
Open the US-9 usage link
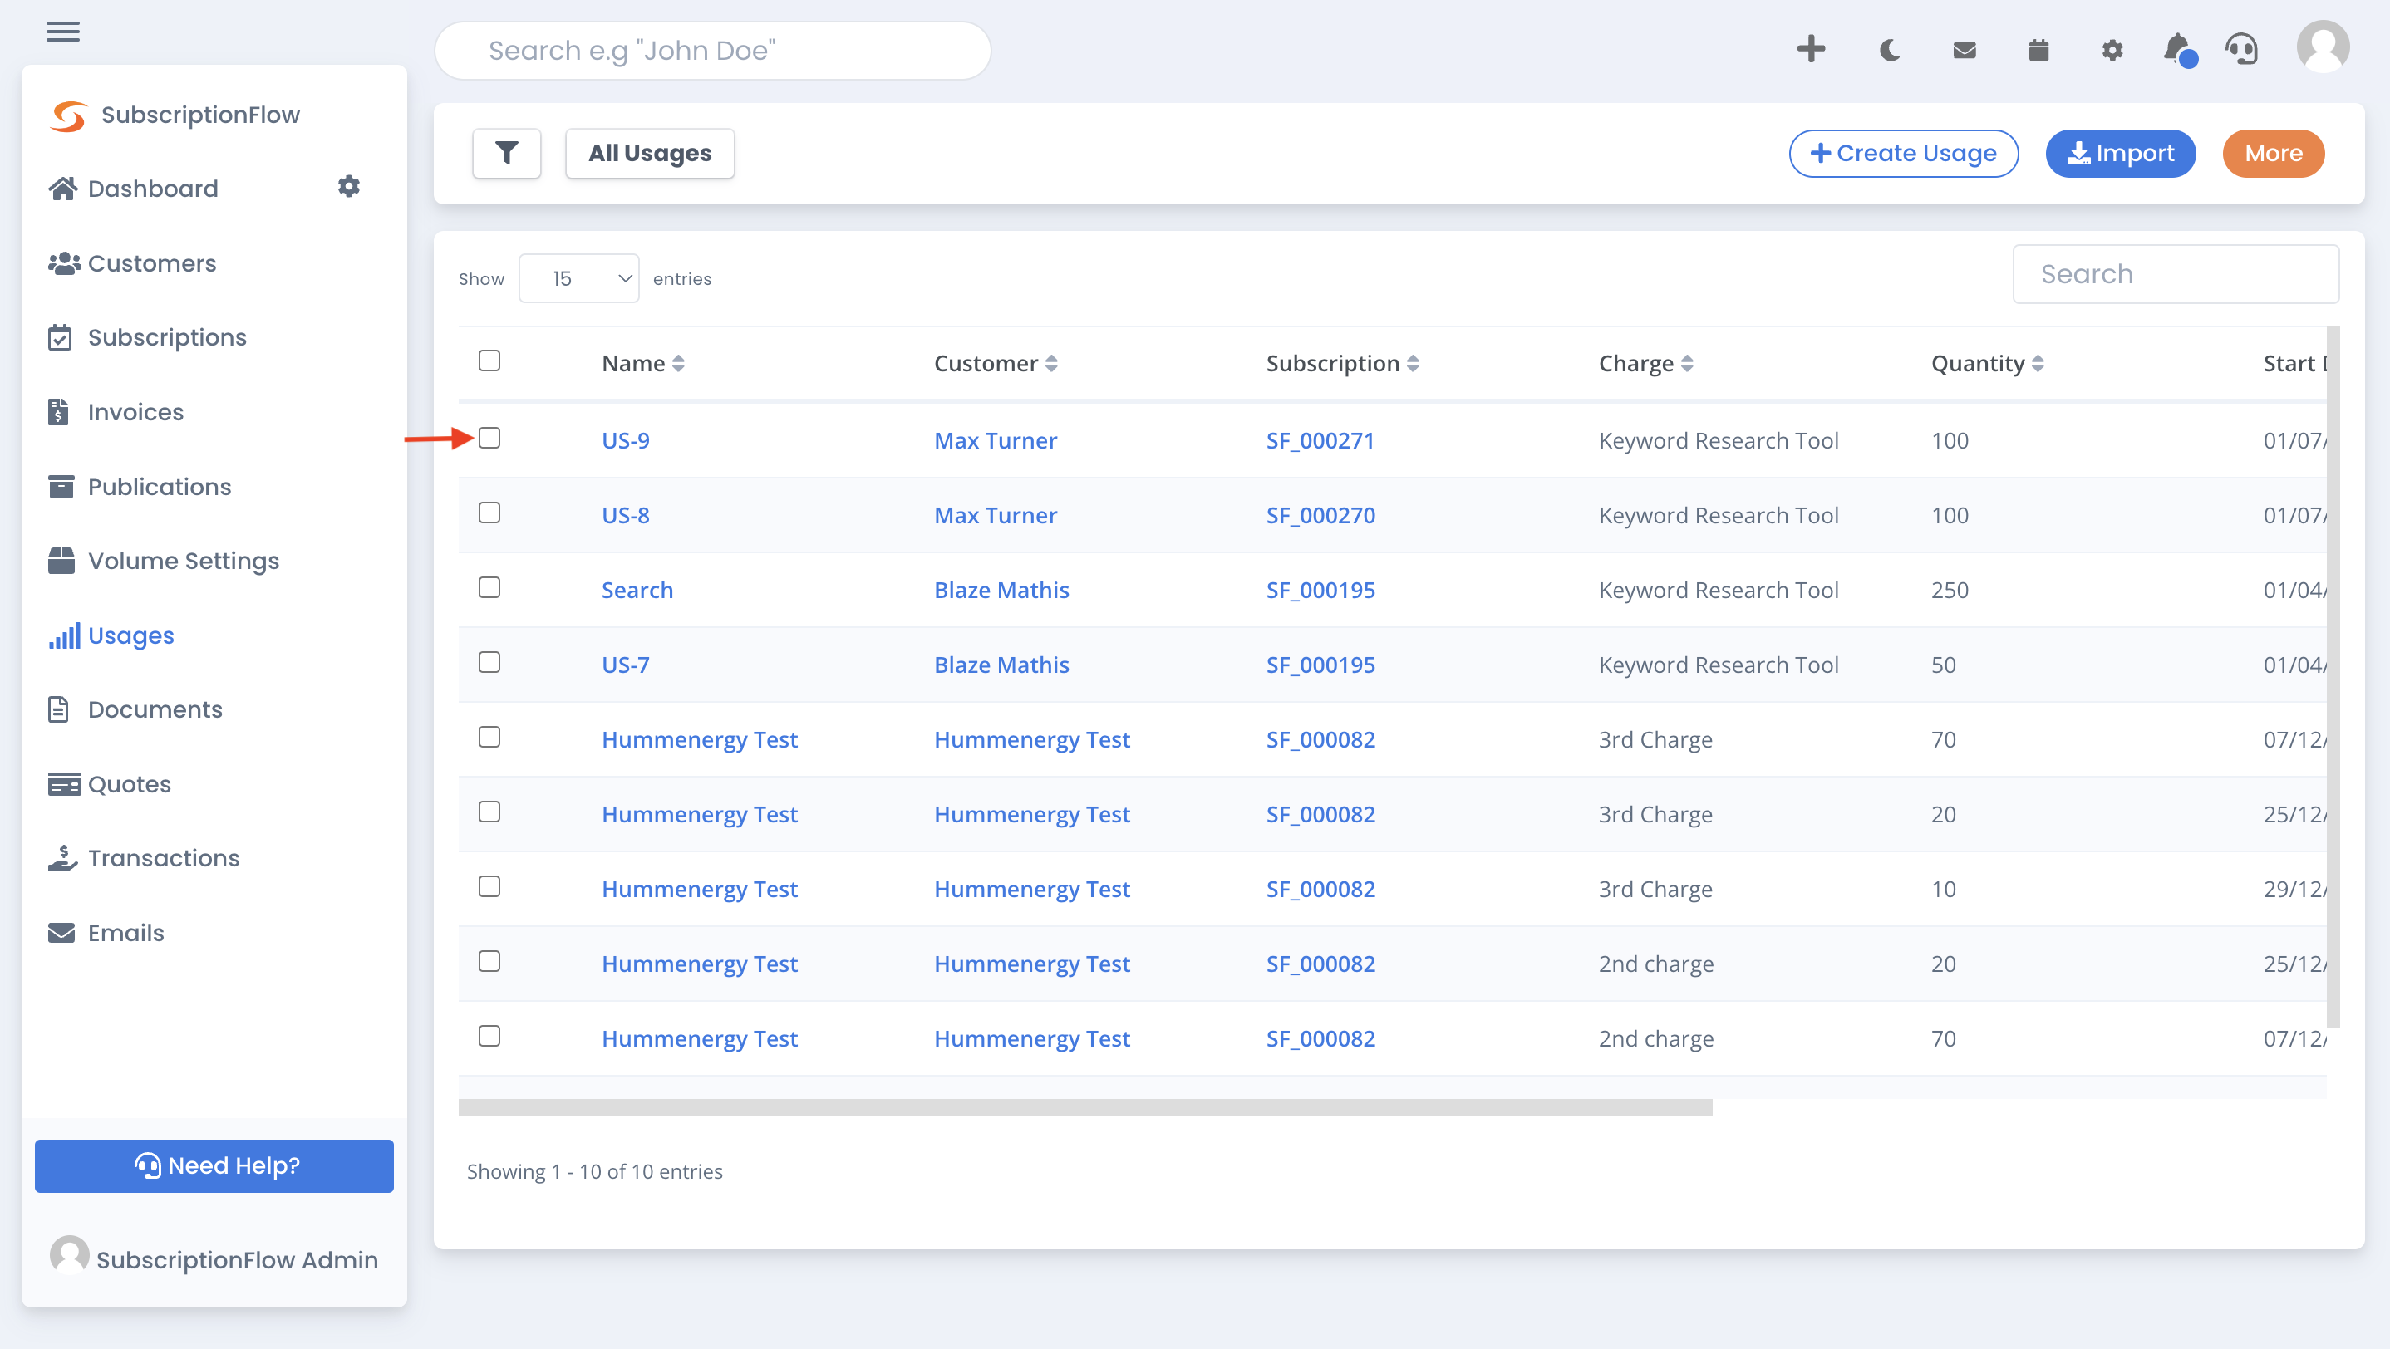625,440
